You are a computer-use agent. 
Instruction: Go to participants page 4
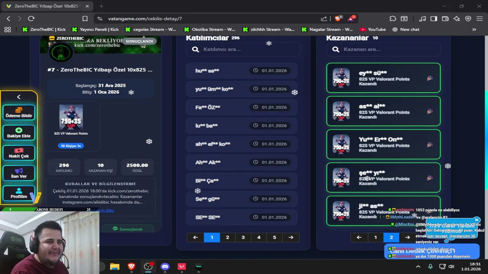click(x=259, y=237)
